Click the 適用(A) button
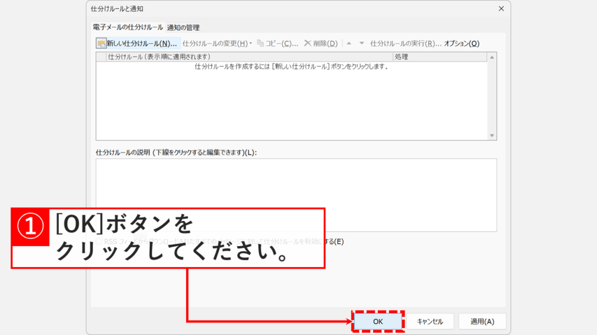This screenshot has width=597, height=335. point(482,322)
